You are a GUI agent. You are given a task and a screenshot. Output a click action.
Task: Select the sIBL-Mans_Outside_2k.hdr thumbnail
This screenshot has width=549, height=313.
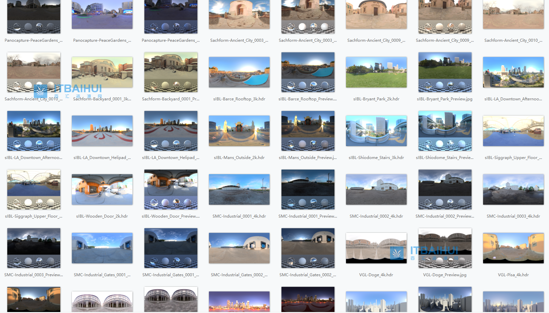point(239,131)
